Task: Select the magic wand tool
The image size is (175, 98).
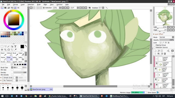Action: pos(8,46)
